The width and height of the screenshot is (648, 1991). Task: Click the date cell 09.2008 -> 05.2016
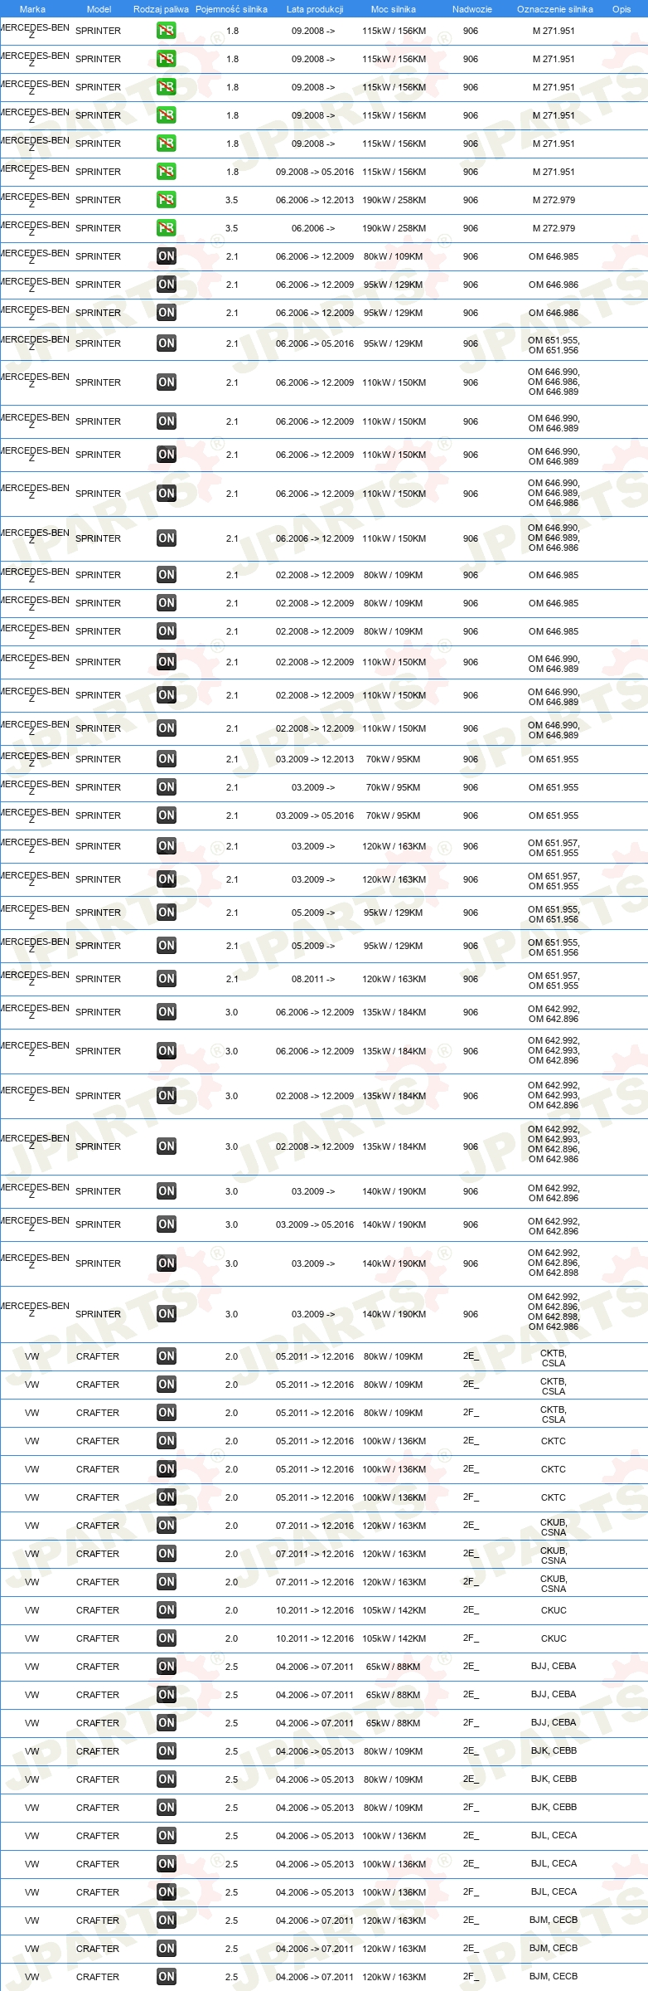click(315, 172)
